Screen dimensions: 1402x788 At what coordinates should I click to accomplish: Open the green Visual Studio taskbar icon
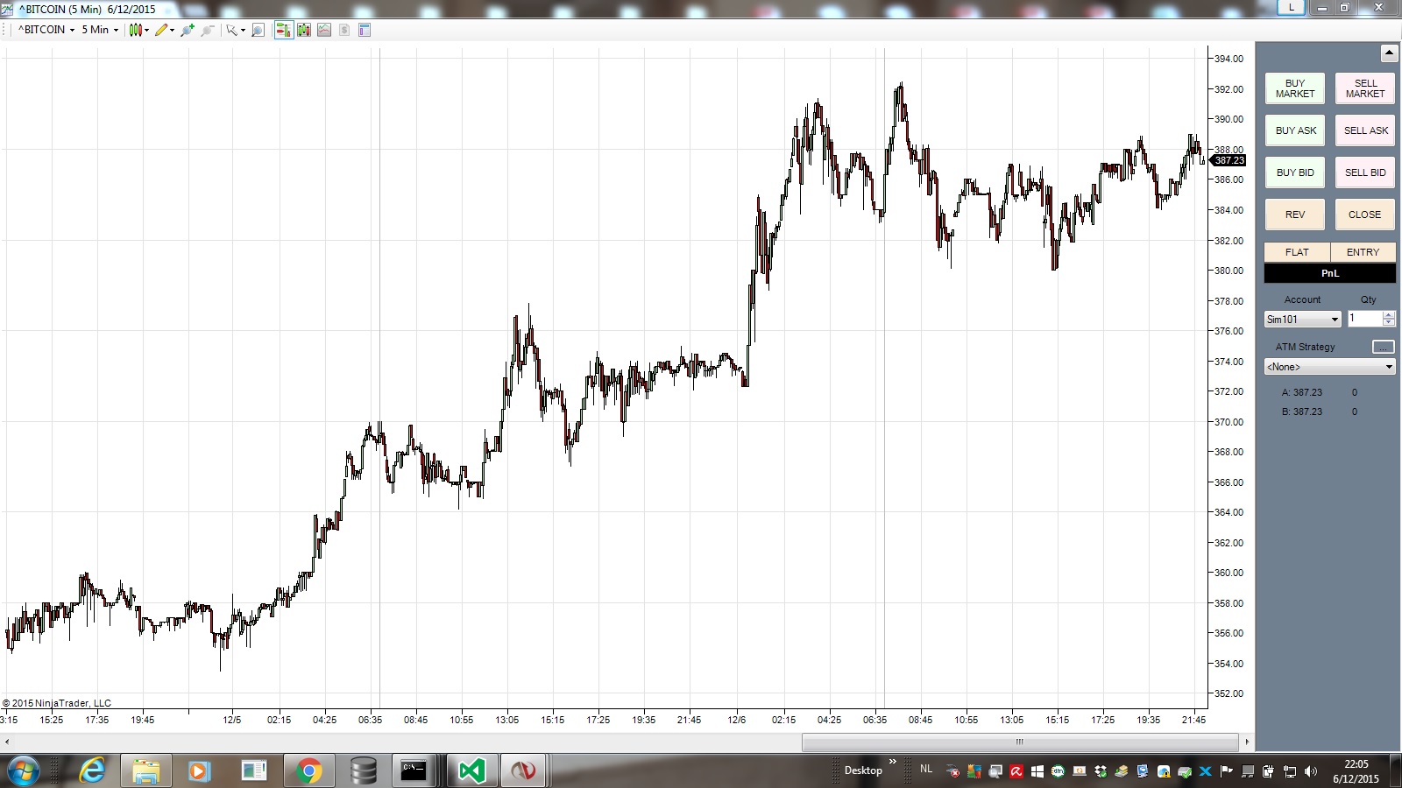point(471,770)
